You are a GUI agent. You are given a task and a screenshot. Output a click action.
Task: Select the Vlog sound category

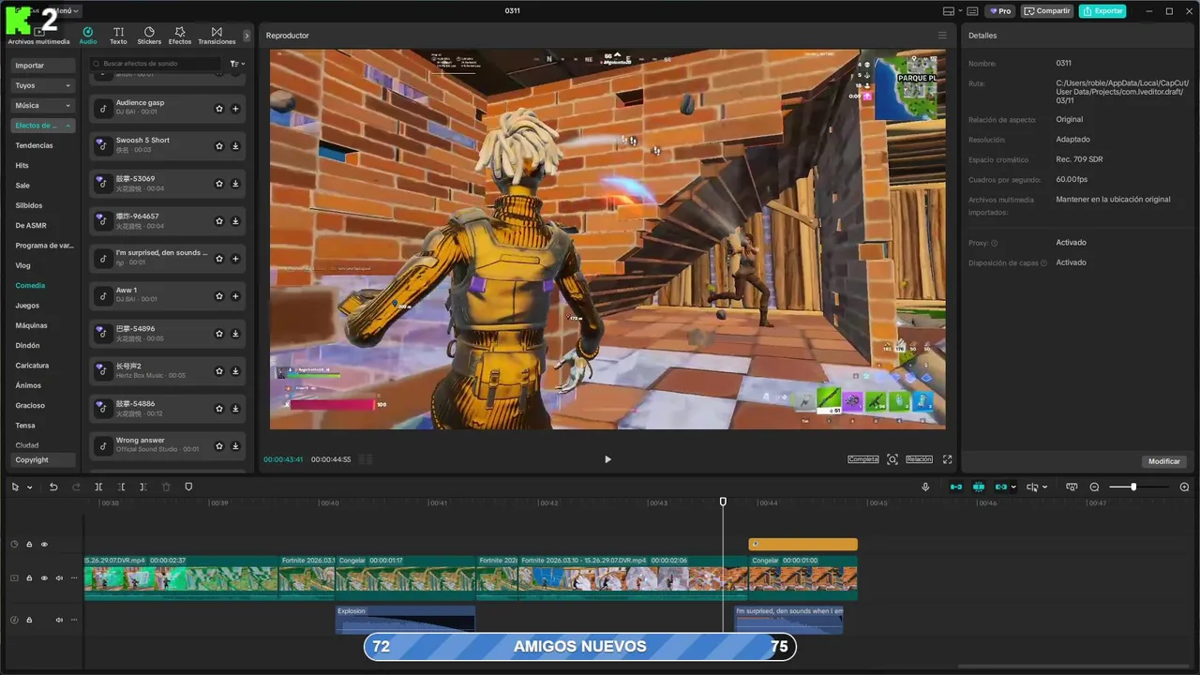click(x=23, y=265)
